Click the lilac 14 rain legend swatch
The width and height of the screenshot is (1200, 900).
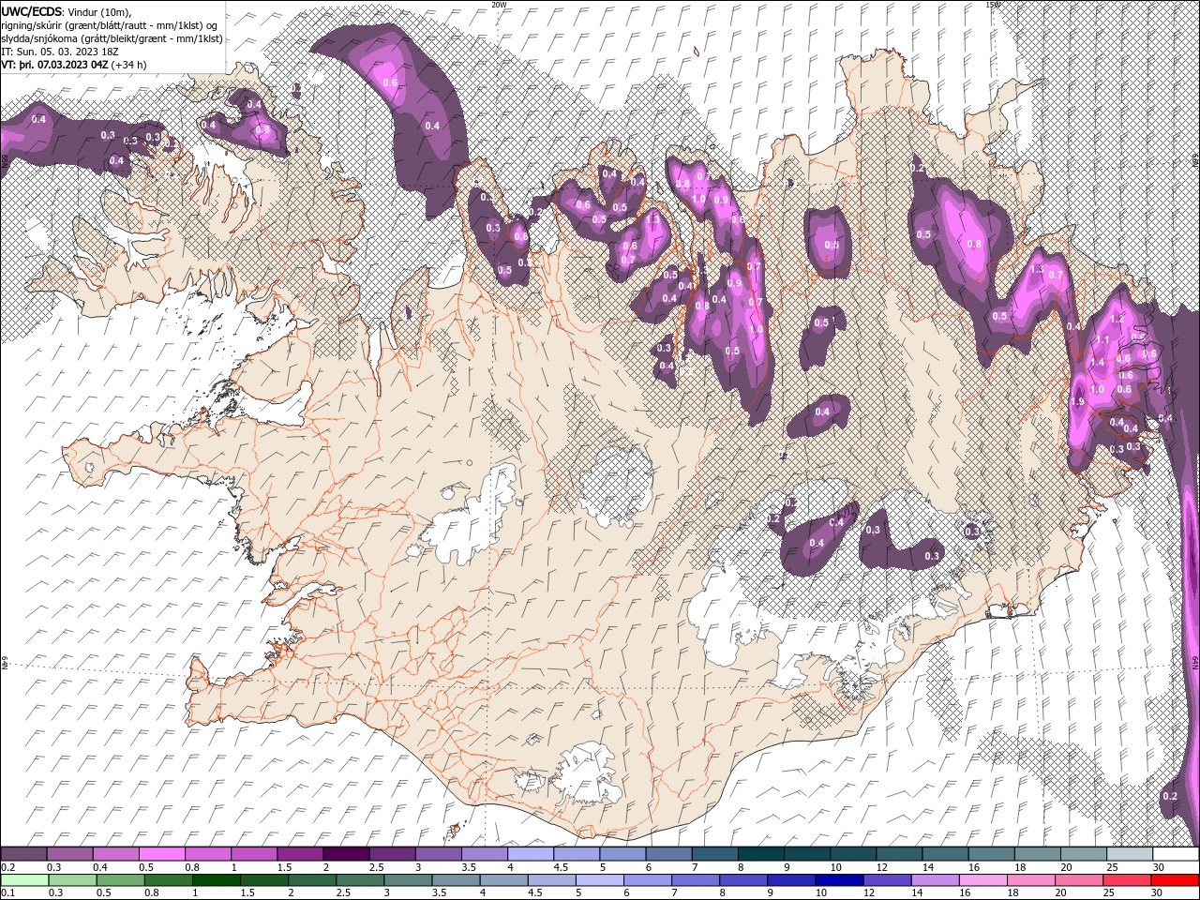click(934, 879)
